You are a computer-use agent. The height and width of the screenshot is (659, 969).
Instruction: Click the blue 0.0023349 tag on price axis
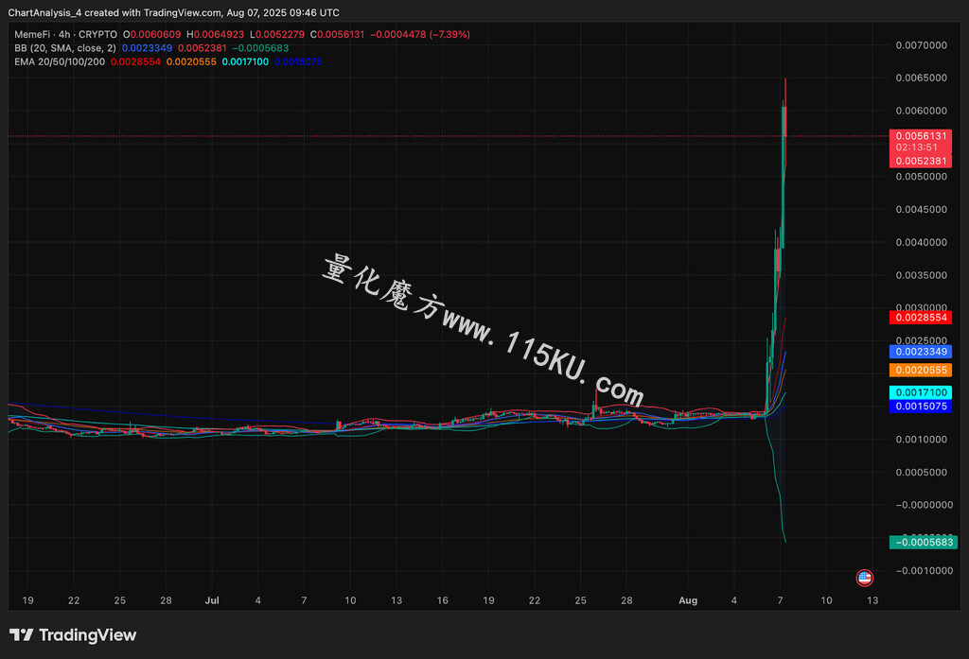[x=921, y=352]
